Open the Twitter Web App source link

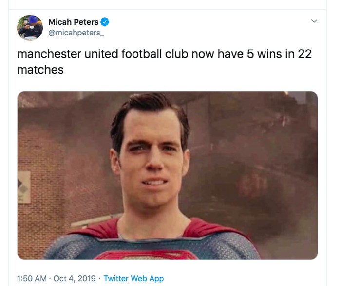tap(133, 278)
